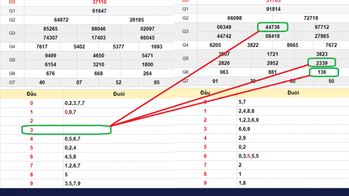Select tail values 0,2,3,7,7

[x=74, y=103]
